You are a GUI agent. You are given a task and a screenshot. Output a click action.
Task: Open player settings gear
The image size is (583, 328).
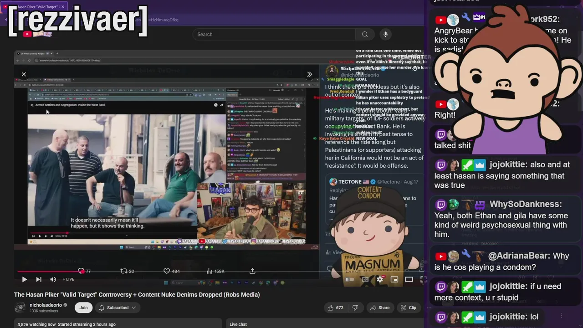pos(379,279)
